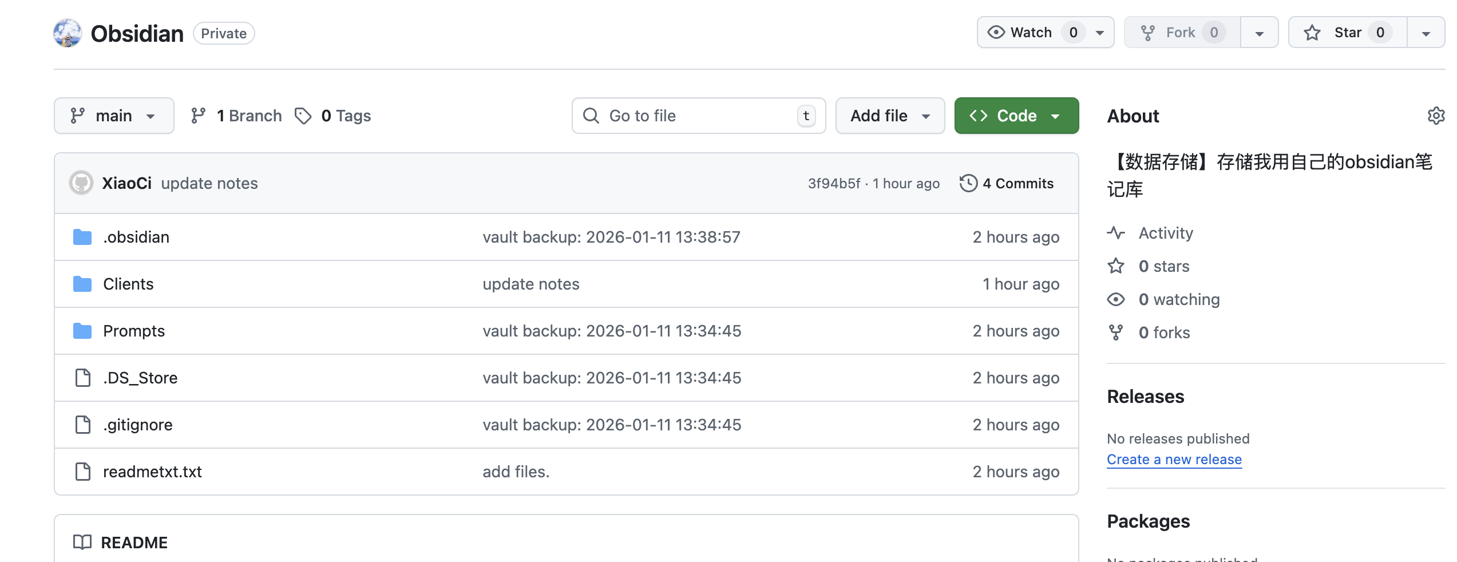Open the readmetxt.txt file
The height and width of the screenshot is (562, 1457).
point(152,472)
